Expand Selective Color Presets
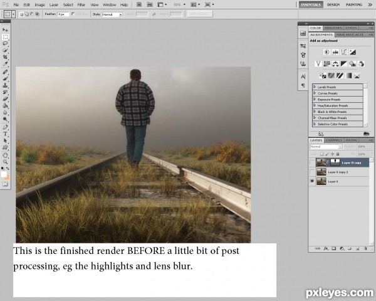 coord(315,124)
